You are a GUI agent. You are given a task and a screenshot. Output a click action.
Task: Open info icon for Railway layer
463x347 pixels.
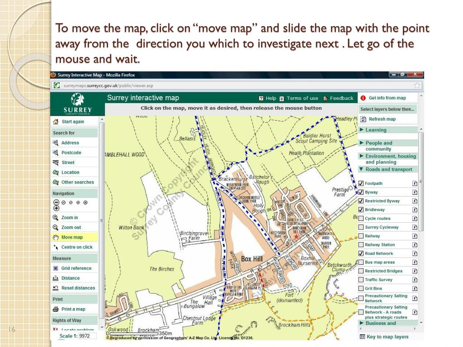click(x=415, y=236)
